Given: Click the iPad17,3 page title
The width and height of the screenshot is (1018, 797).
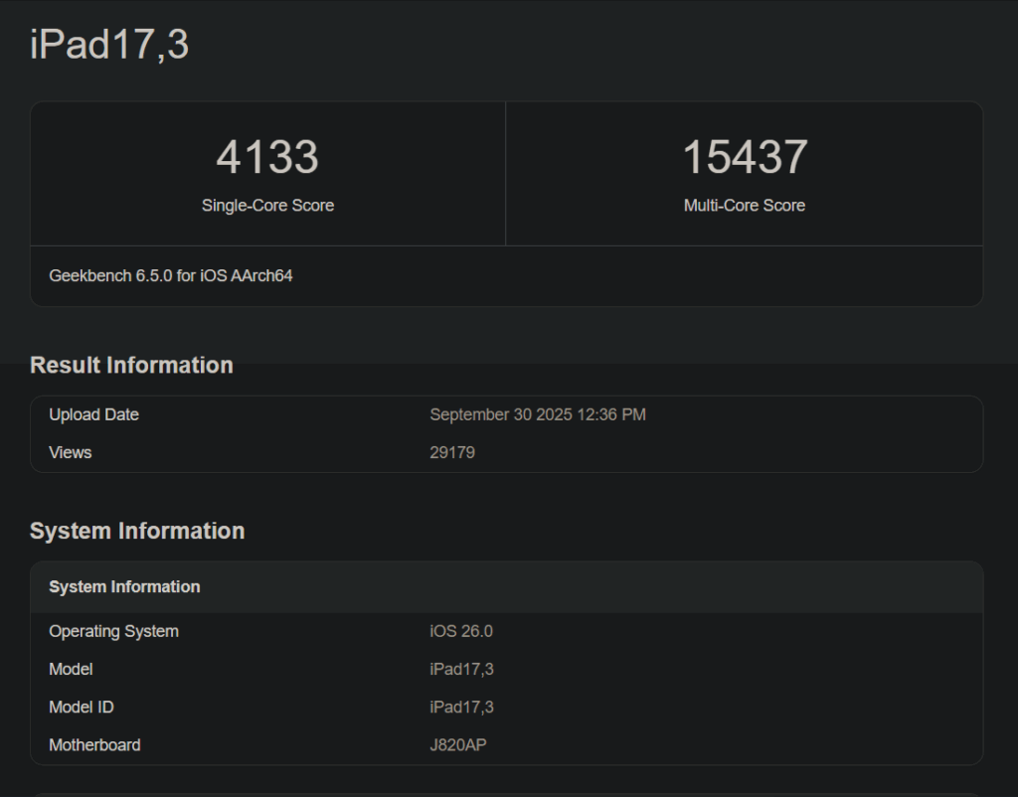Looking at the screenshot, I should point(109,45).
